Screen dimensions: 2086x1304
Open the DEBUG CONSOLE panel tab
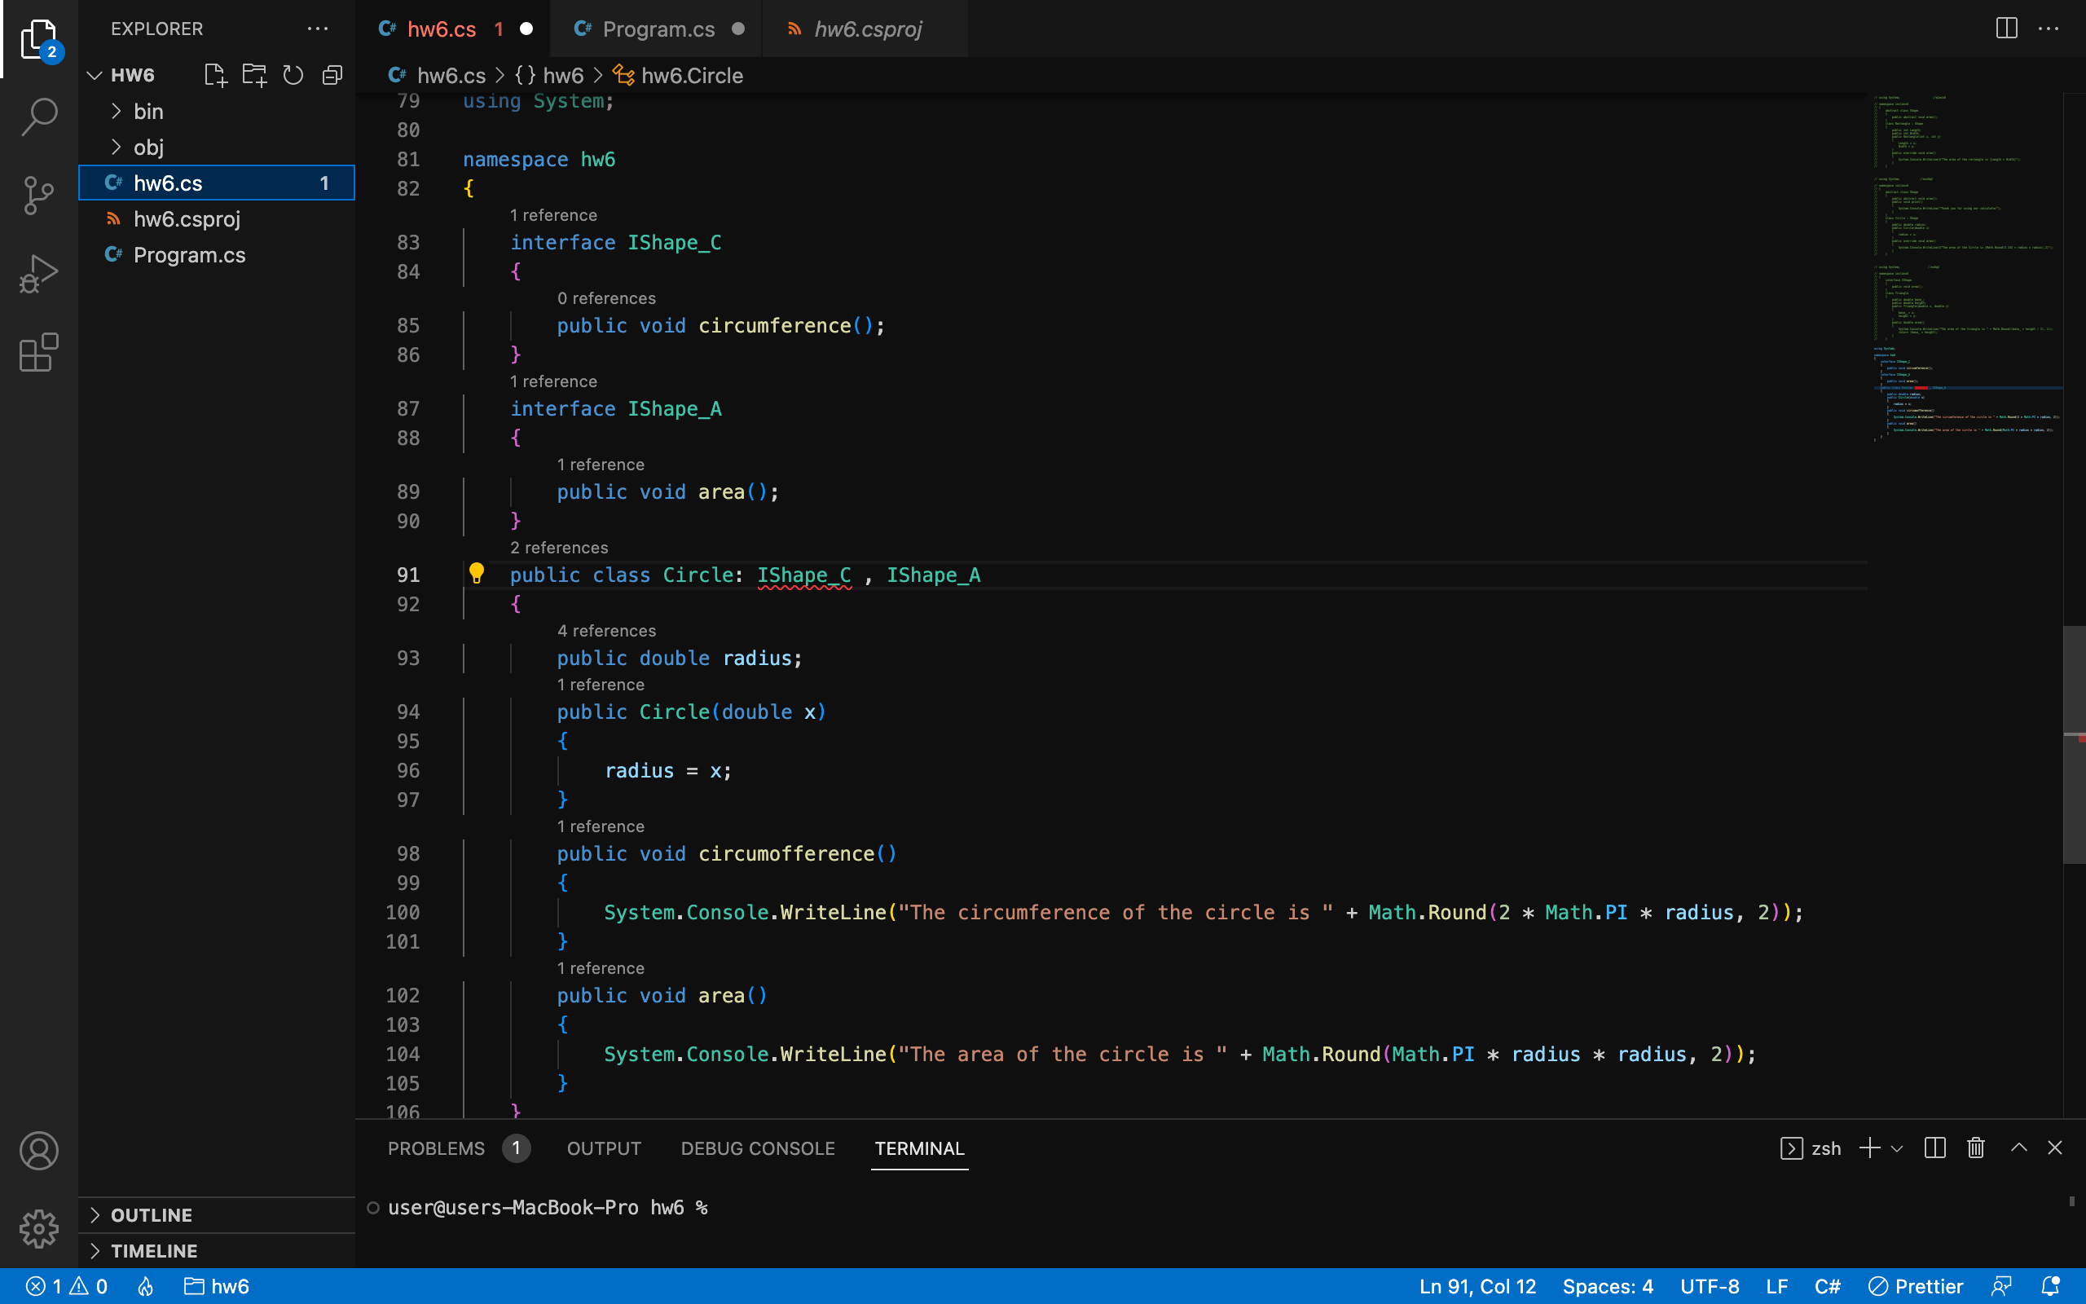click(x=757, y=1148)
